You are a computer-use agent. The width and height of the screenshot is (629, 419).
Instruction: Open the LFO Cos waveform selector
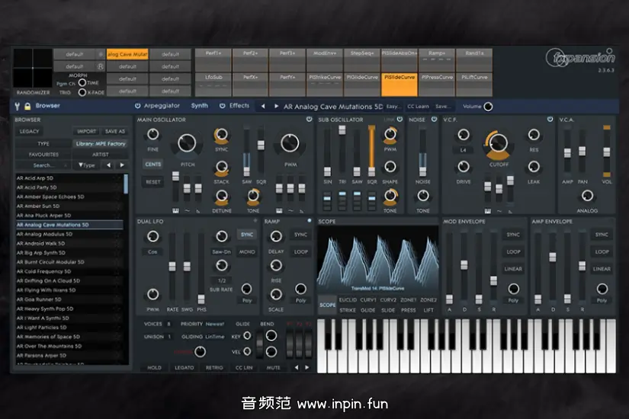pos(152,252)
